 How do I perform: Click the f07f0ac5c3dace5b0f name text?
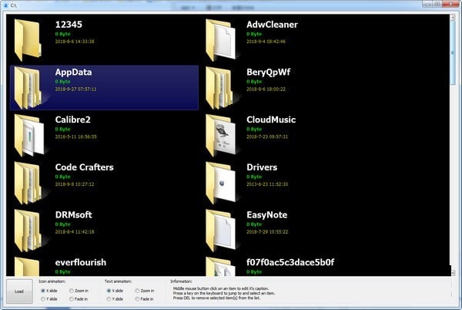tap(290, 262)
